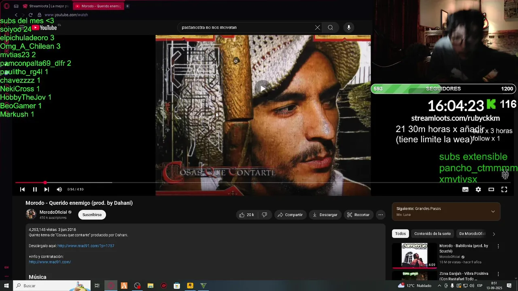
Task: Run the YouTube search with magnifier icon
Action: click(x=331, y=27)
